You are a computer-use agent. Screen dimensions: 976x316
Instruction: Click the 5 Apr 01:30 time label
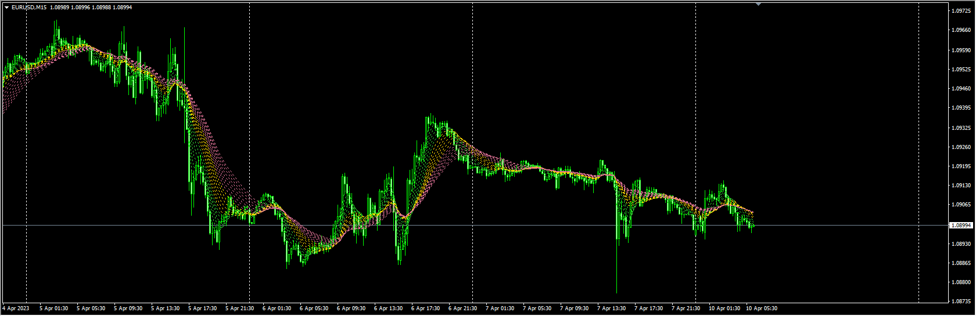[x=54, y=308]
